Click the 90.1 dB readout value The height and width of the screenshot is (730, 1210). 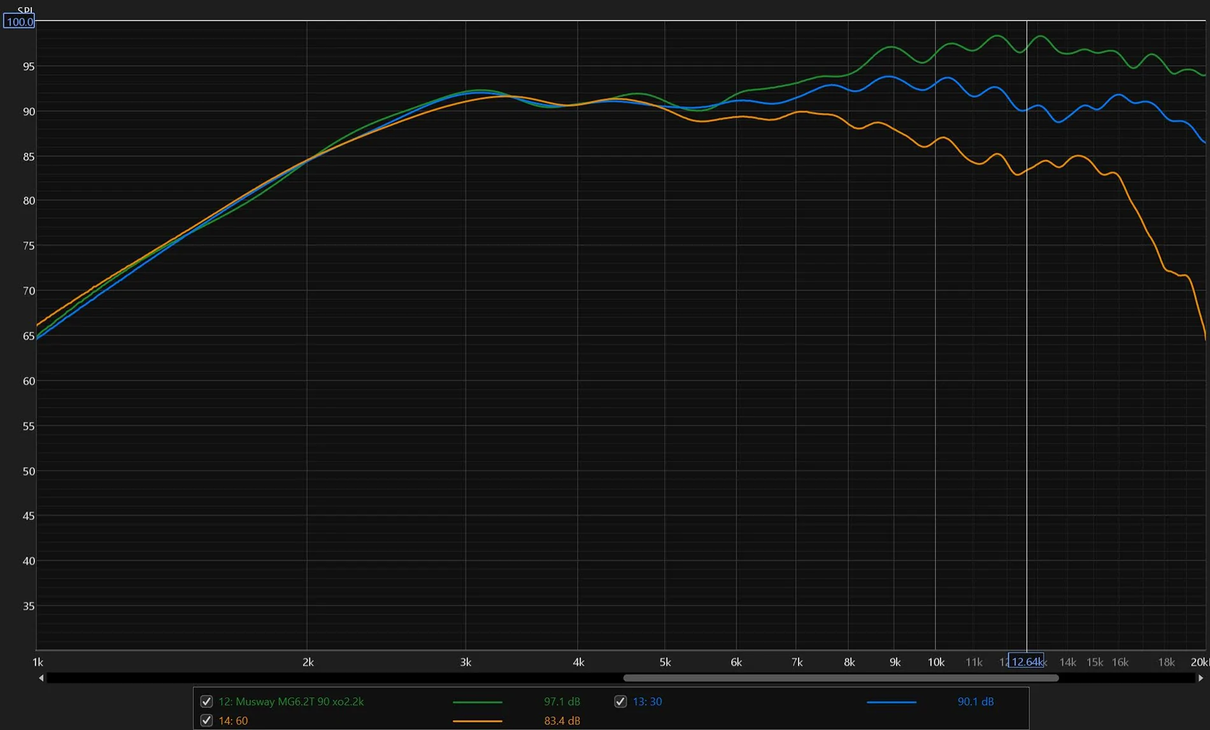tap(975, 701)
